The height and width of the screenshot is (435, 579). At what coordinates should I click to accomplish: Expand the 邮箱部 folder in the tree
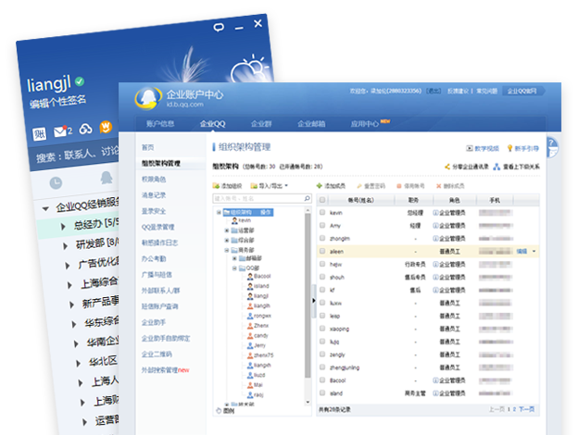pyautogui.click(x=234, y=258)
